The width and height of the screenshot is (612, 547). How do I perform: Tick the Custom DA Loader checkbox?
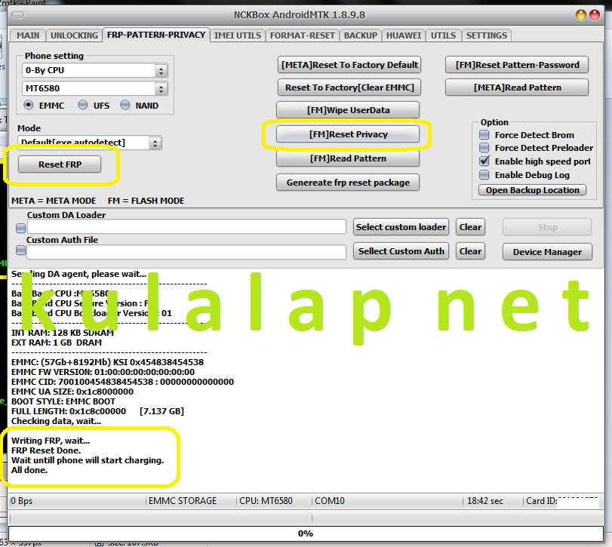tap(20, 229)
